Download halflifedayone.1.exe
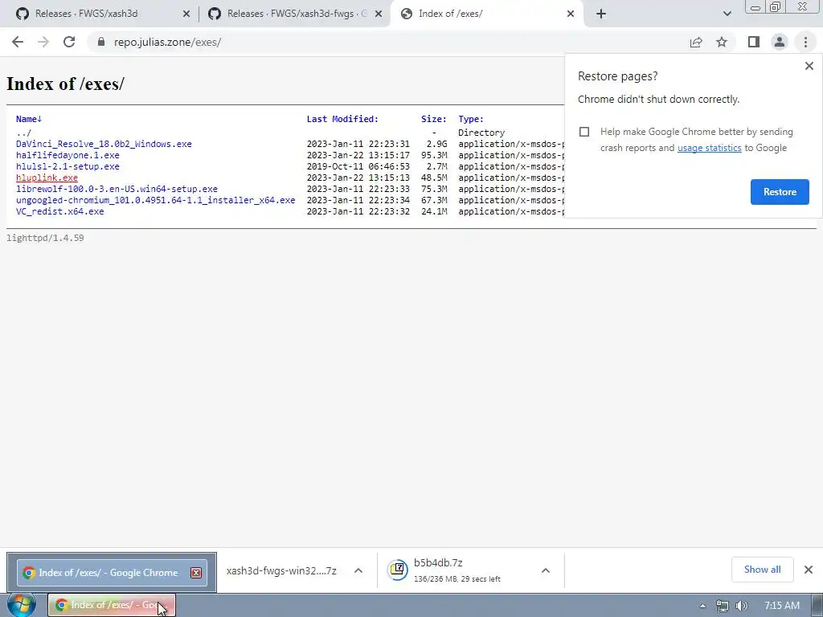Screen dimensions: 823x617 pyautogui.click(x=68, y=155)
